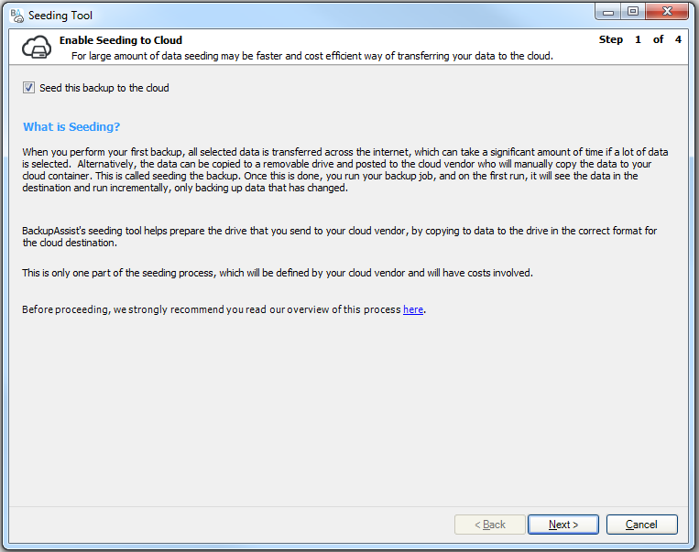Open the 'here' overview link
The height and width of the screenshot is (552, 699).
[x=413, y=309]
